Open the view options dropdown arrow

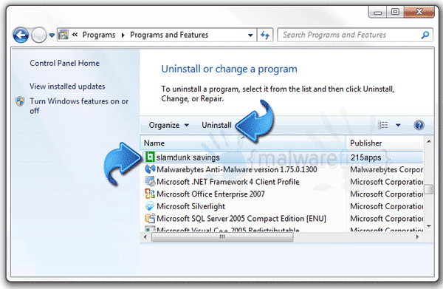pos(398,125)
